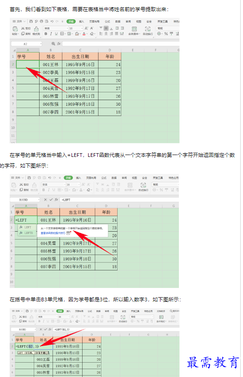Click the "年龄" header in the third screenshot

pyautogui.click(x=92, y=340)
